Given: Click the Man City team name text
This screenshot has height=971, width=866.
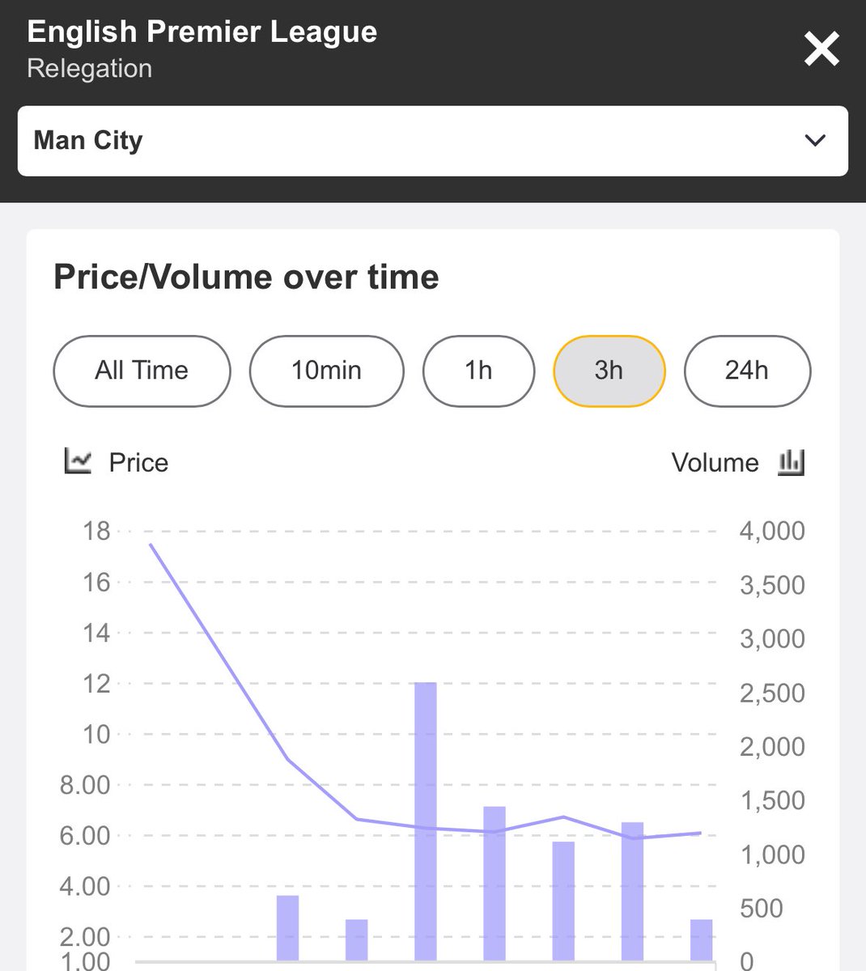Looking at the screenshot, I should click(x=88, y=140).
